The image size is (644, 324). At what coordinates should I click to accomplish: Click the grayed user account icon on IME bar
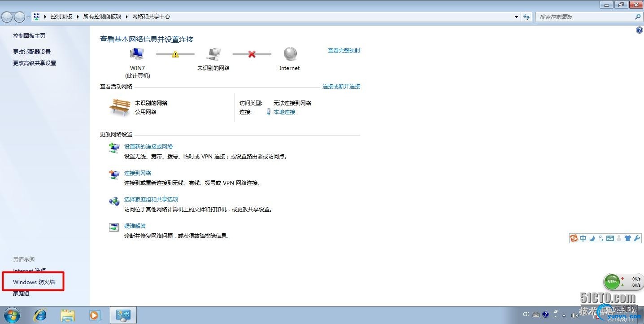619,238
